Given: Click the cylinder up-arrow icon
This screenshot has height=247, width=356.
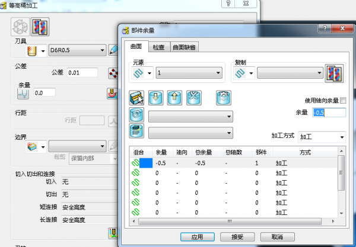Looking at the screenshot, I should [174, 98].
